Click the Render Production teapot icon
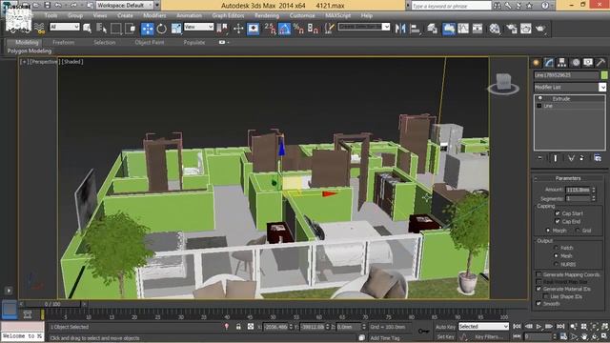 point(540,29)
